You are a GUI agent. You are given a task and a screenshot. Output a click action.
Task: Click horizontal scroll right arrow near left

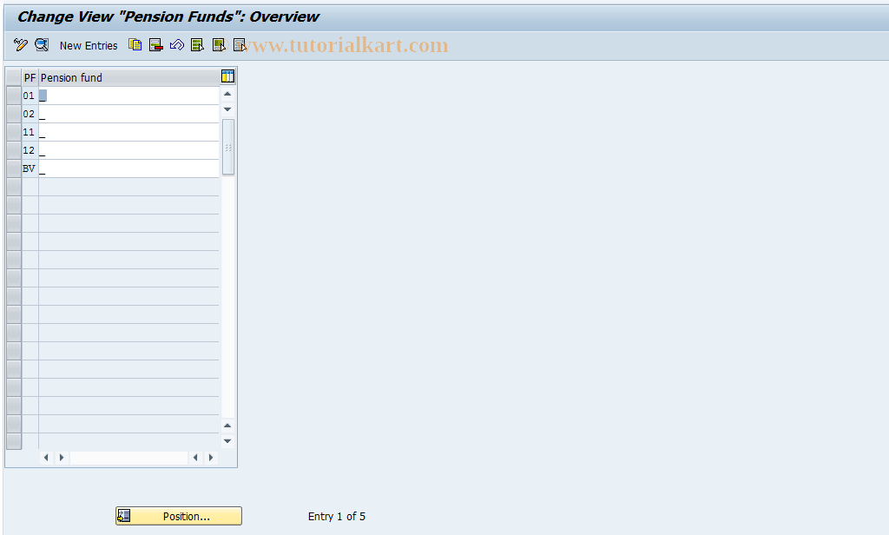point(62,458)
